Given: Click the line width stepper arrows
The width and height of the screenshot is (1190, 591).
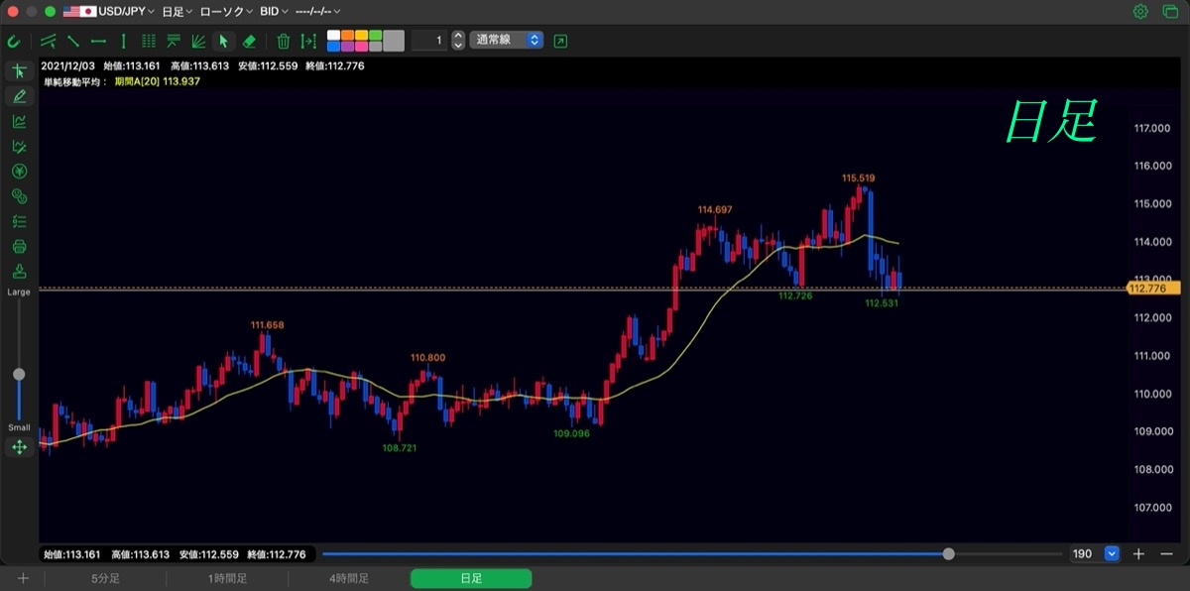Looking at the screenshot, I should (457, 41).
